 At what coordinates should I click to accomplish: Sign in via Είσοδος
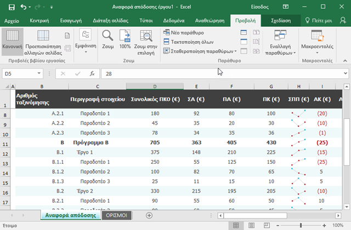coord(259,7)
